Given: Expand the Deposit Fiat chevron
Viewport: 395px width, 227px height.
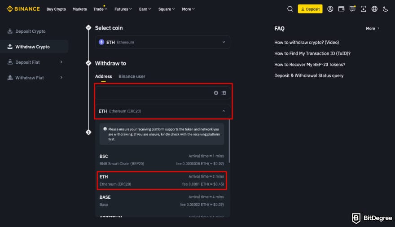Looking at the screenshot, I should [x=61, y=62].
